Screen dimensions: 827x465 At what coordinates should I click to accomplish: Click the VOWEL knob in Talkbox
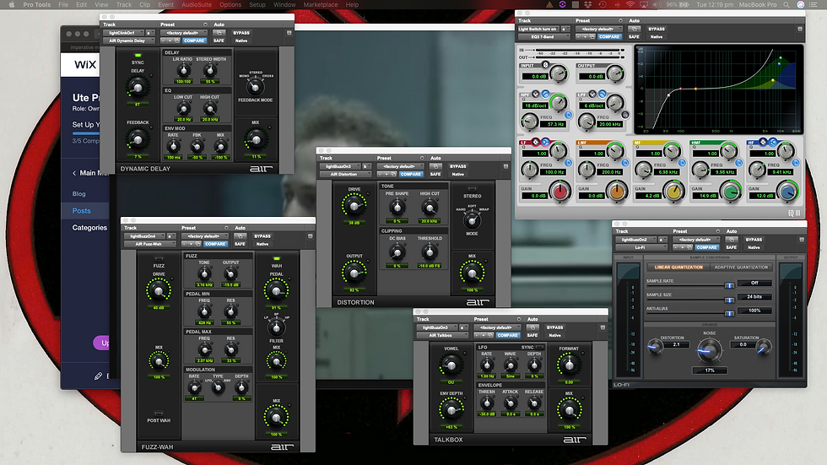[451, 365]
